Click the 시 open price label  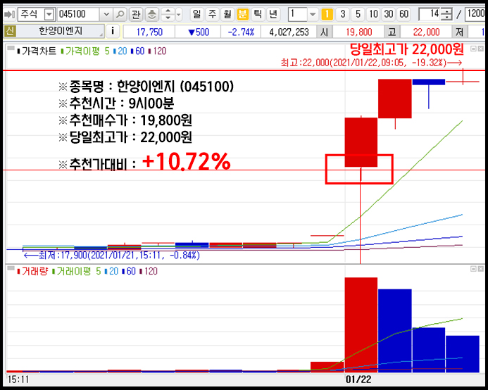click(325, 32)
